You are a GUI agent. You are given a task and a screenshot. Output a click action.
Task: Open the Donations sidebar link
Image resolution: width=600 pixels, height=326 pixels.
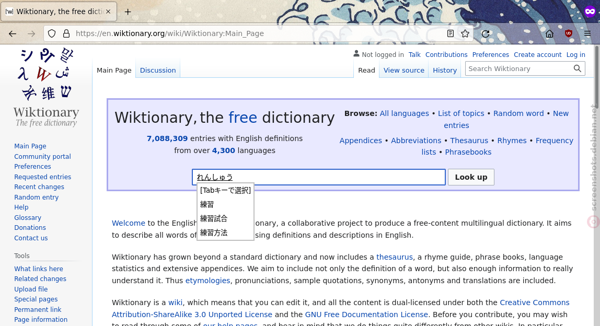(x=30, y=228)
